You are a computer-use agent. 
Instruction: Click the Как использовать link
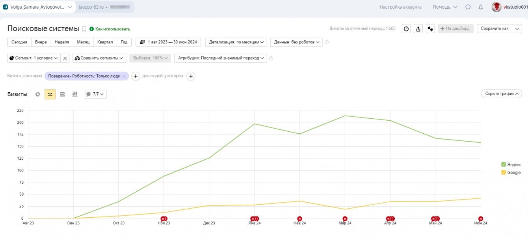coord(112,29)
